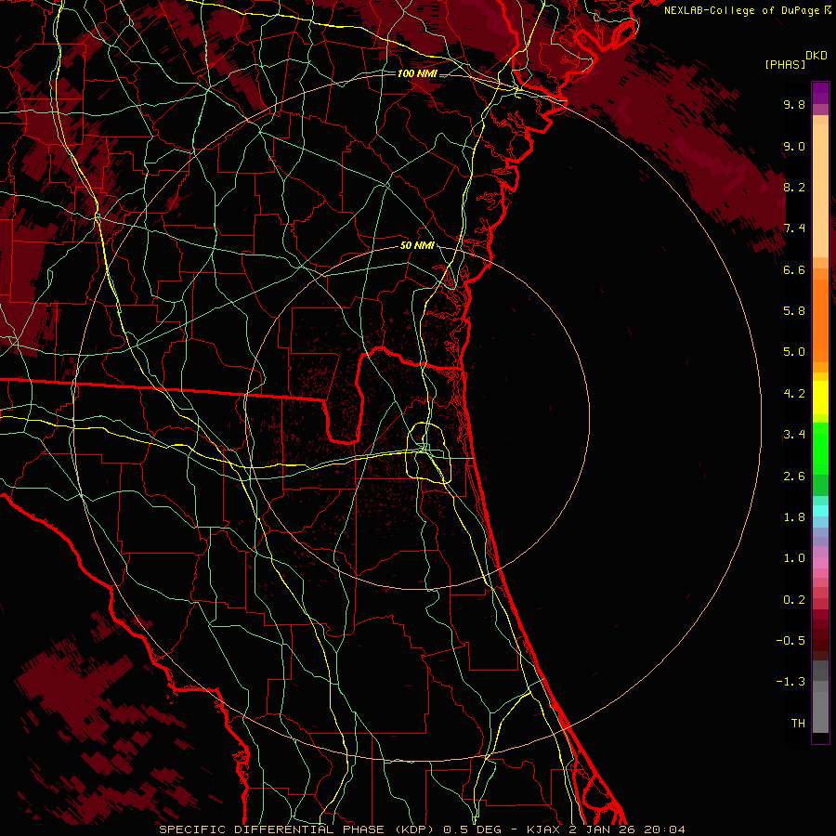Select the 2.6 legend value
This screenshot has width=836, height=836.
point(794,477)
